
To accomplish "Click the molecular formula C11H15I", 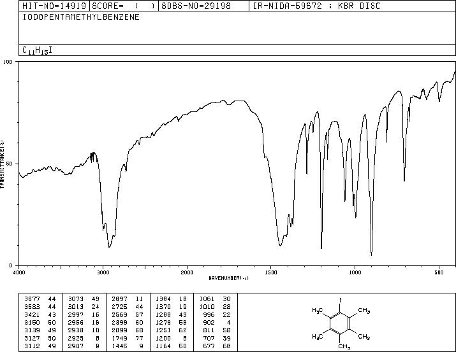I will pyautogui.click(x=37, y=50).
